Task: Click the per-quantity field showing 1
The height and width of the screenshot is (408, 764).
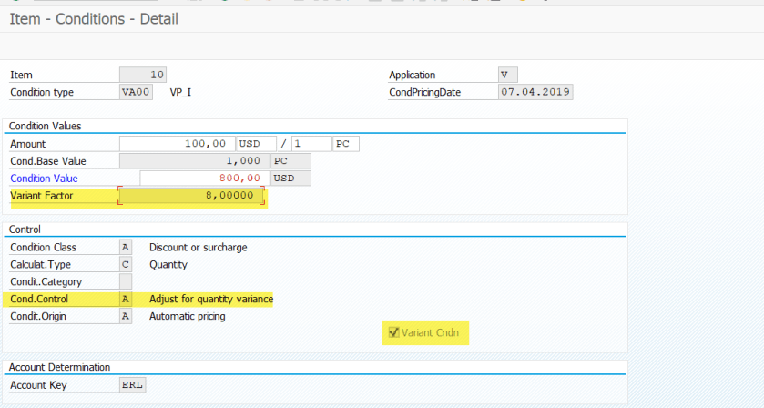Action: [x=311, y=144]
